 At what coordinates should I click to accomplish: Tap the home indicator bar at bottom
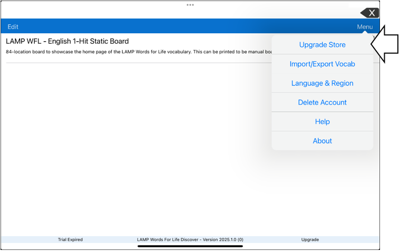(190, 246)
